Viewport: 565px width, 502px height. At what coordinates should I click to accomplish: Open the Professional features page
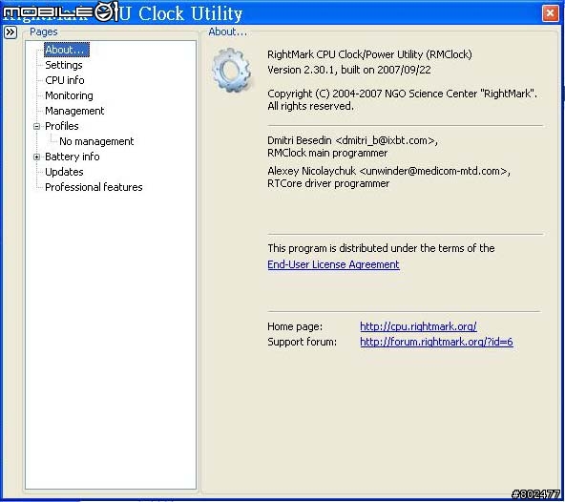94,187
